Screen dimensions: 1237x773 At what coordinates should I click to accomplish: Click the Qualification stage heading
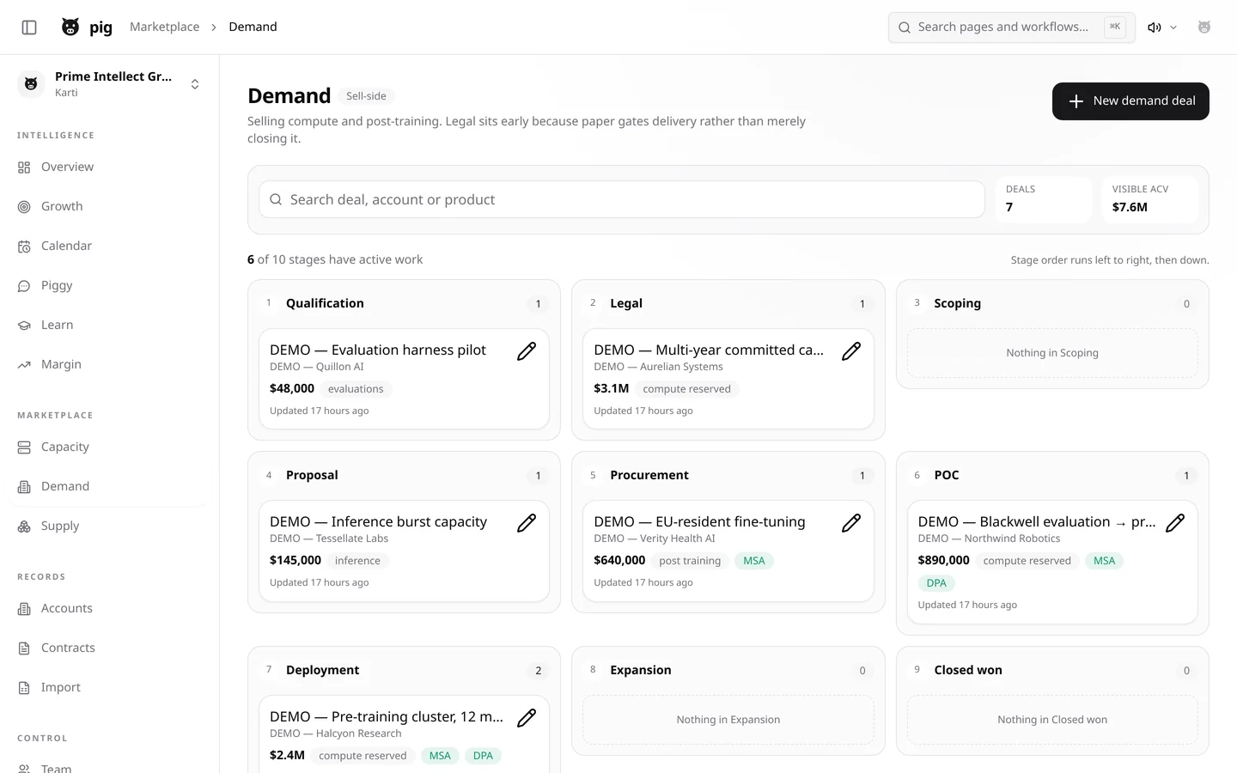click(325, 303)
